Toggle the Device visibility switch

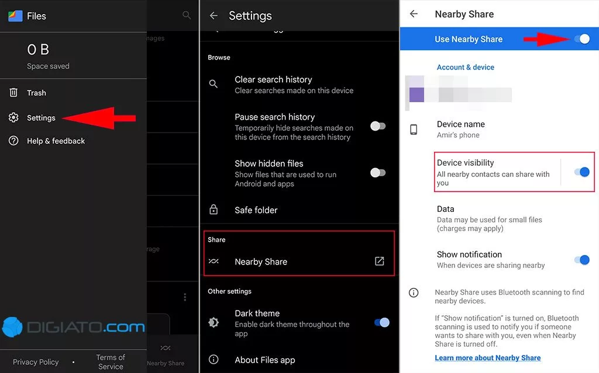click(582, 172)
